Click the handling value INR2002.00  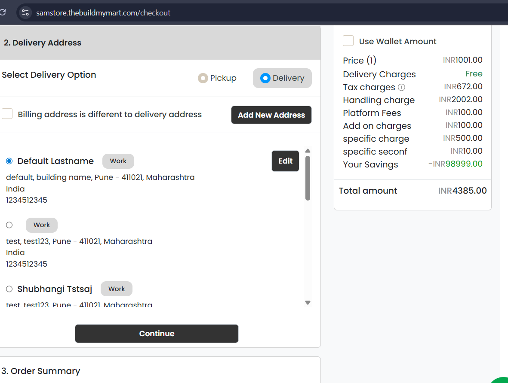(461, 99)
